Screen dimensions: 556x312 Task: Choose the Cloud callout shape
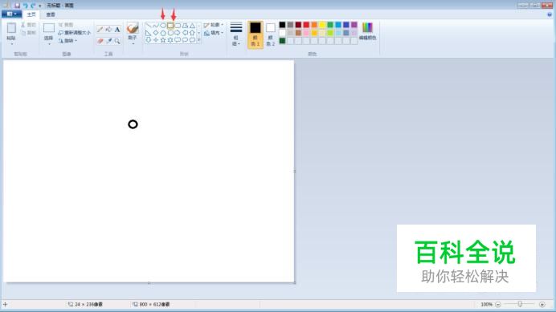(x=192, y=40)
